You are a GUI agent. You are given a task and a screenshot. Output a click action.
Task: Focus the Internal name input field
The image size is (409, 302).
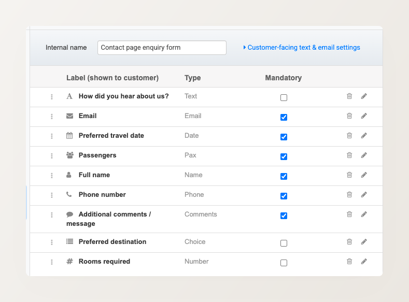tap(162, 48)
